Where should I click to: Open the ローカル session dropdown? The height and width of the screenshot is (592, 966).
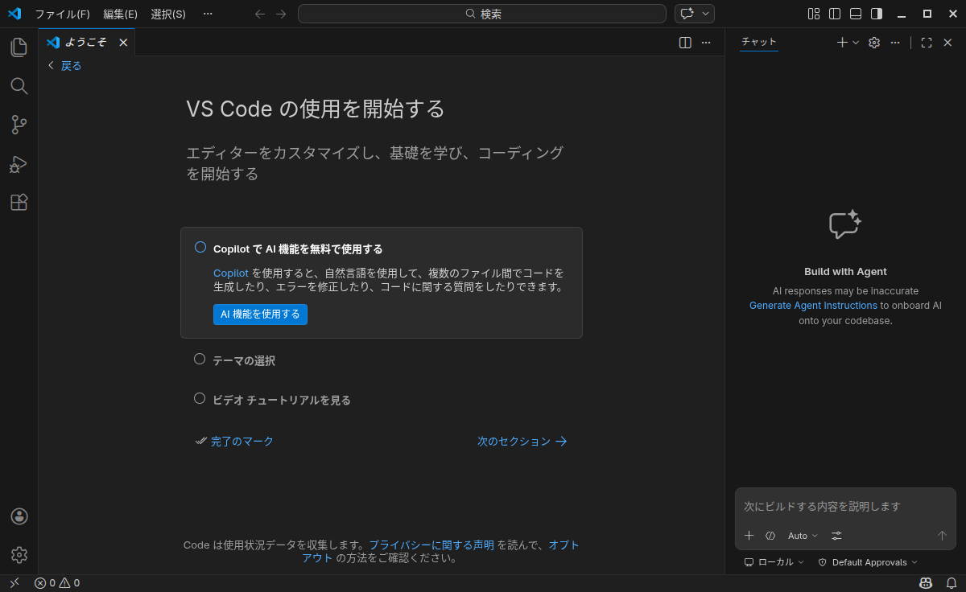[773, 562]
